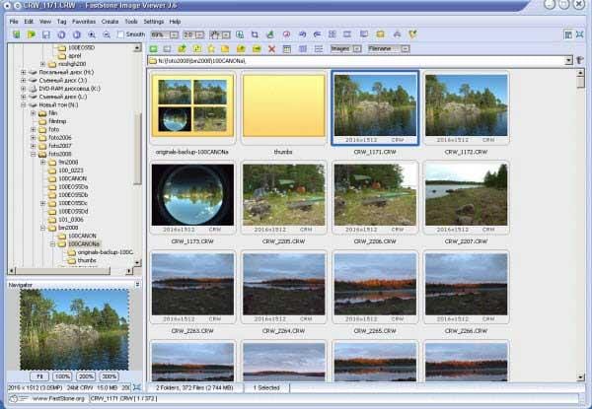Image resolution: width=592 pixels, height=409 pixels.
Task: Open the compare selected images icon
Action: [333, 34]
